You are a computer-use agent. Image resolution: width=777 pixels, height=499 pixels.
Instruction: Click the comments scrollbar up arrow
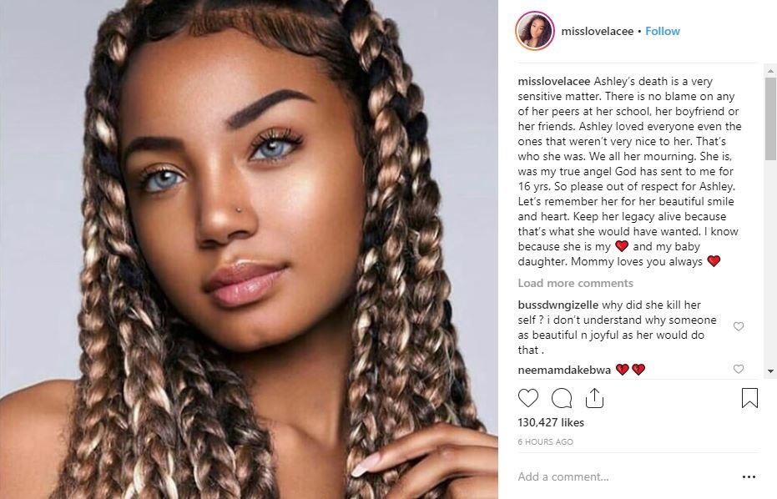(x=770, y=71)
